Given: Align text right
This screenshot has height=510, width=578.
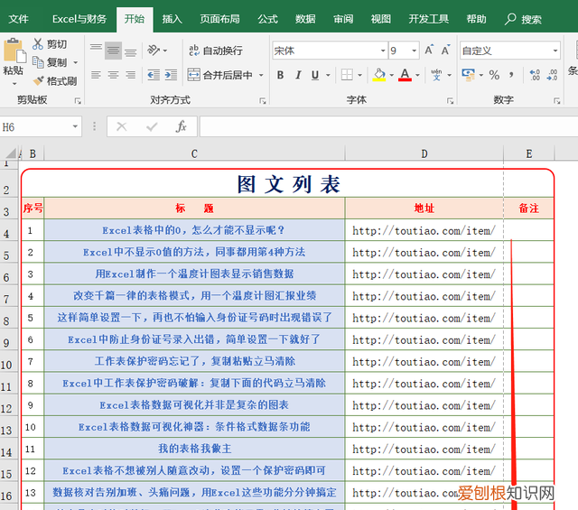Looking at the screenshot, I should point(130,75).
